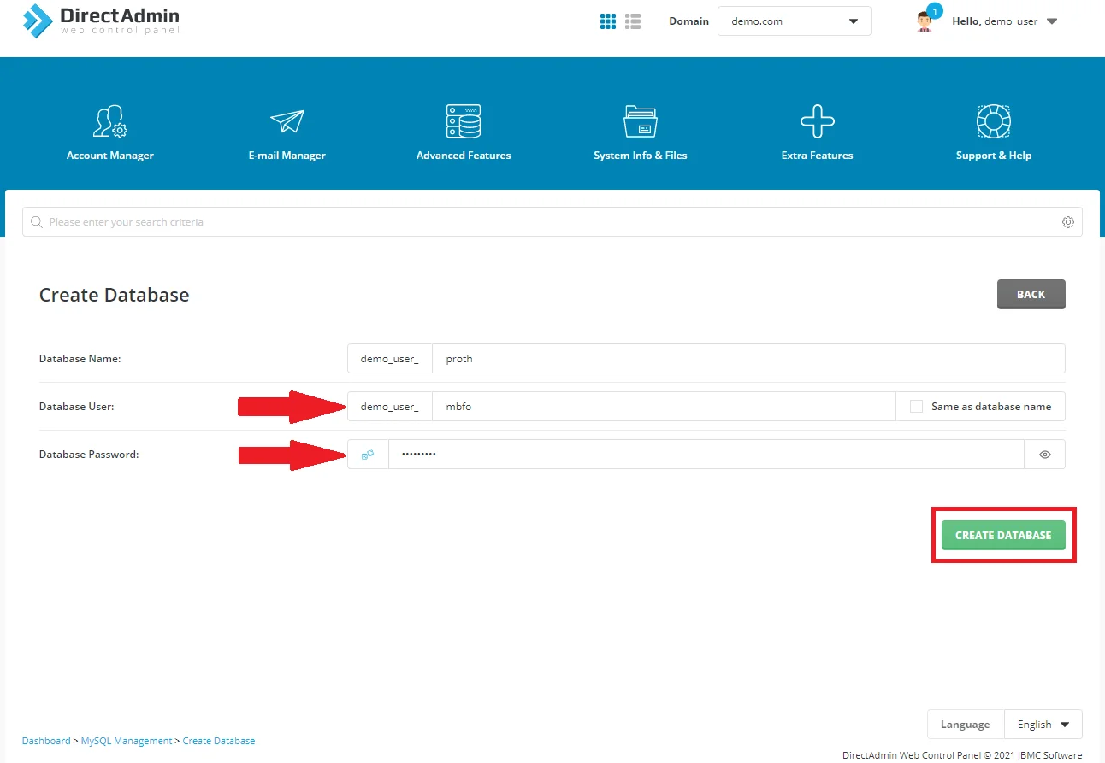Expand the Domain dropdown showing demo.com
The height and width of the screenshot is (763, 1105).
coord(794,21)
